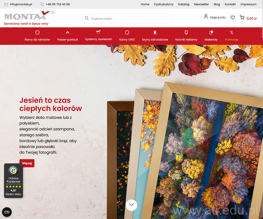Viewport: 263px width, 219px height.
Task: Open Systemy zawieszeń category icon
Action: (99, 32)
